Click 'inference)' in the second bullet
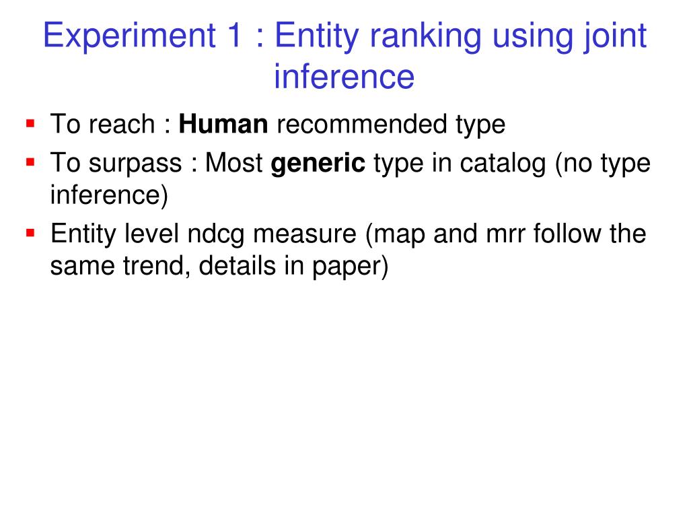The image size is (689, 517). point(109,195)
